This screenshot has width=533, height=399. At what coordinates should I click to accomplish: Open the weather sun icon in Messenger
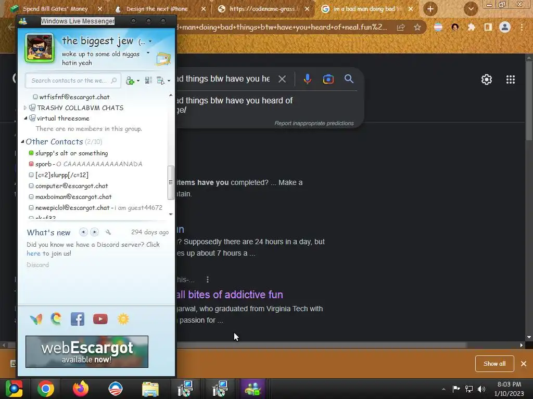point(123,319)
